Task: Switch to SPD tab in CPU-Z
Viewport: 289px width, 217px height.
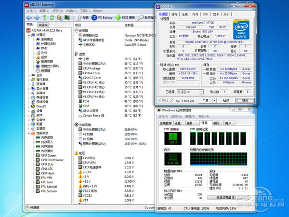Action: pos(205,14)
